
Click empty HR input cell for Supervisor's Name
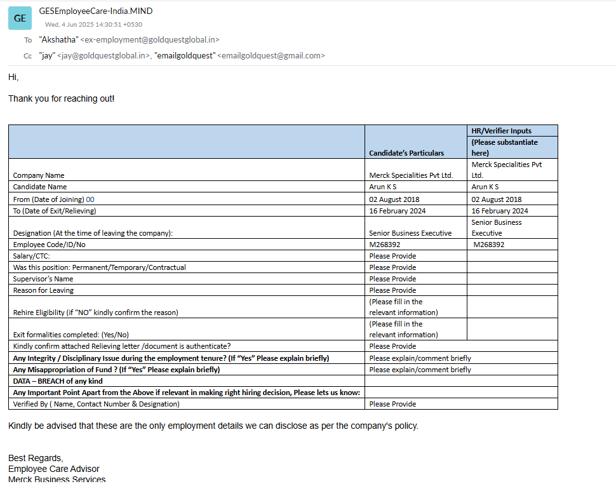tap(512, 279)
